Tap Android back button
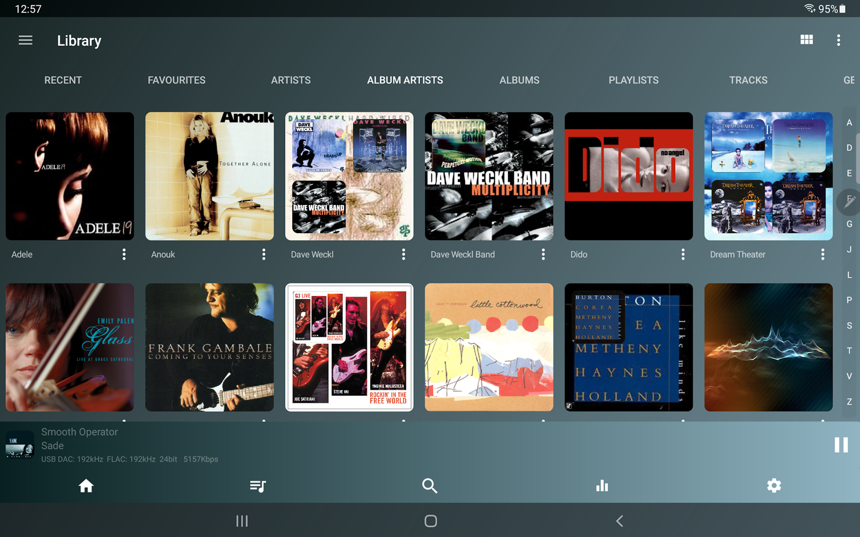The image size is (860, 537). coord(619,521)
